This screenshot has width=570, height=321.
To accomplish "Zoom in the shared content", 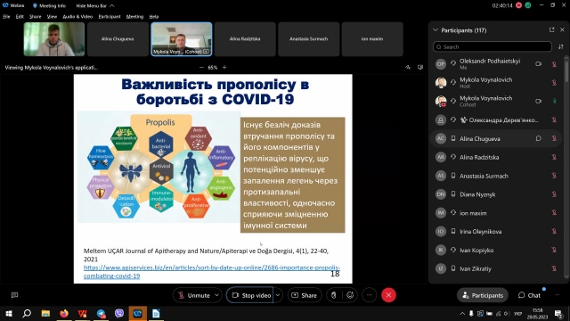I will click(x=224, y=68).
